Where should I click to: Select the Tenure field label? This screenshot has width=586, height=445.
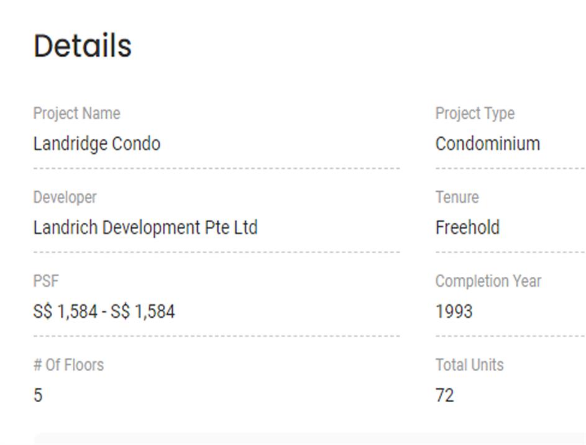457,197
